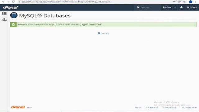This screenshot has height=112, width=199.
Task: Open the Documentation footer link
Action: tap(188, 107)
